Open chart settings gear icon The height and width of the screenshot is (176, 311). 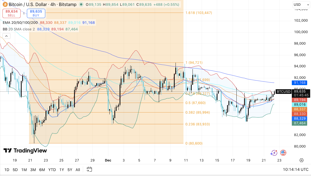tap(301, 160)
